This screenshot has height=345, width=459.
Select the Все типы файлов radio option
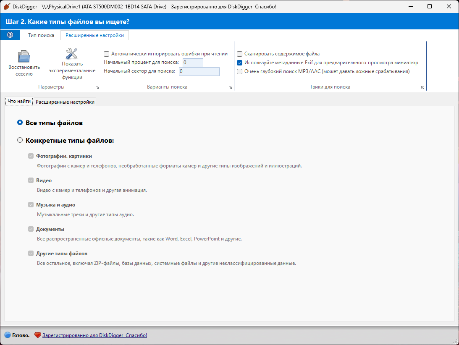coord(20,123)
